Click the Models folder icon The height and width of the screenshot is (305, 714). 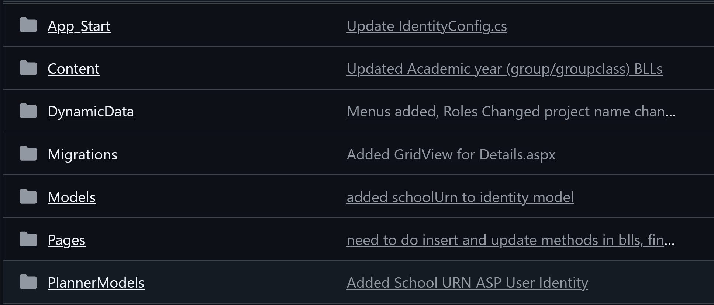pyautogui.click(x=28, y=196)
